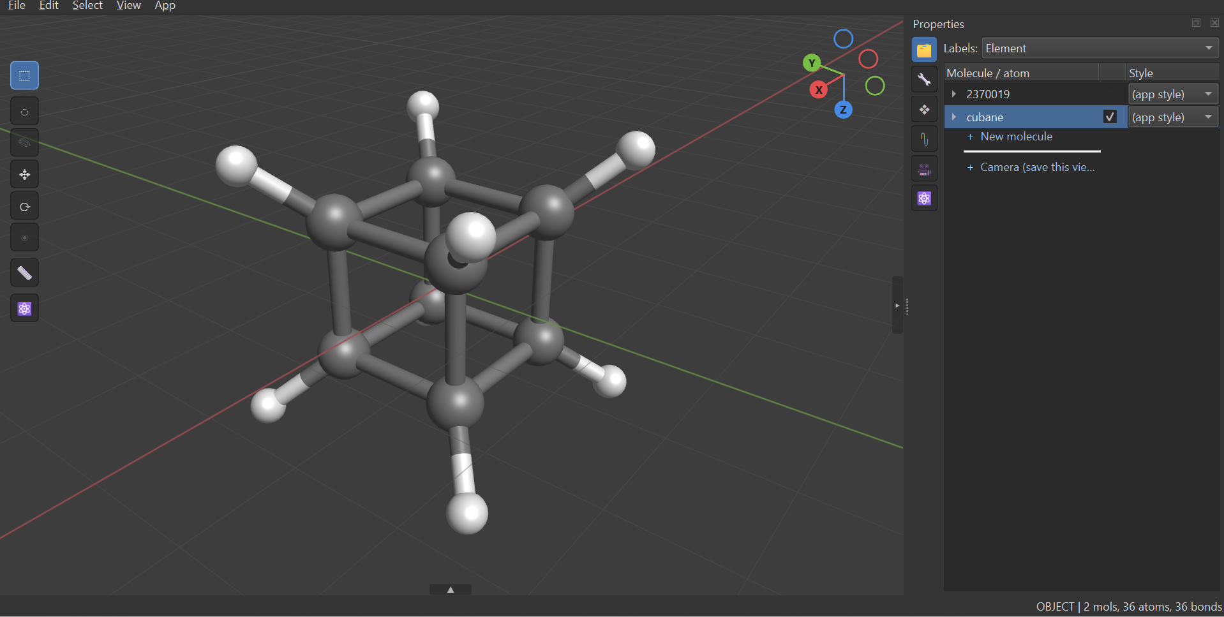This screenshot has width=1224, height=617.
Task: Pick the ruler measure tool
Action: point(24,273)
